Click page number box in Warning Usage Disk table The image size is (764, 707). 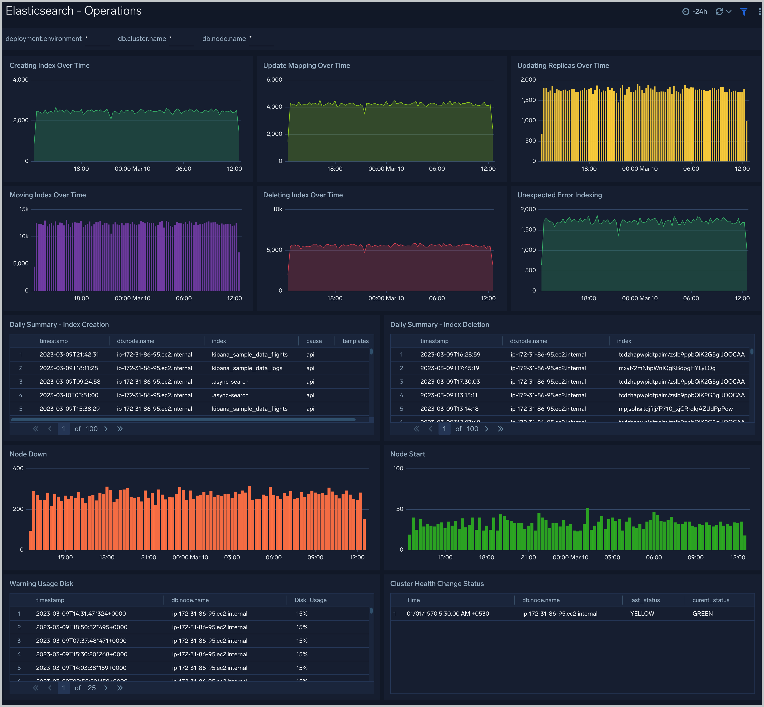(64, 688)
